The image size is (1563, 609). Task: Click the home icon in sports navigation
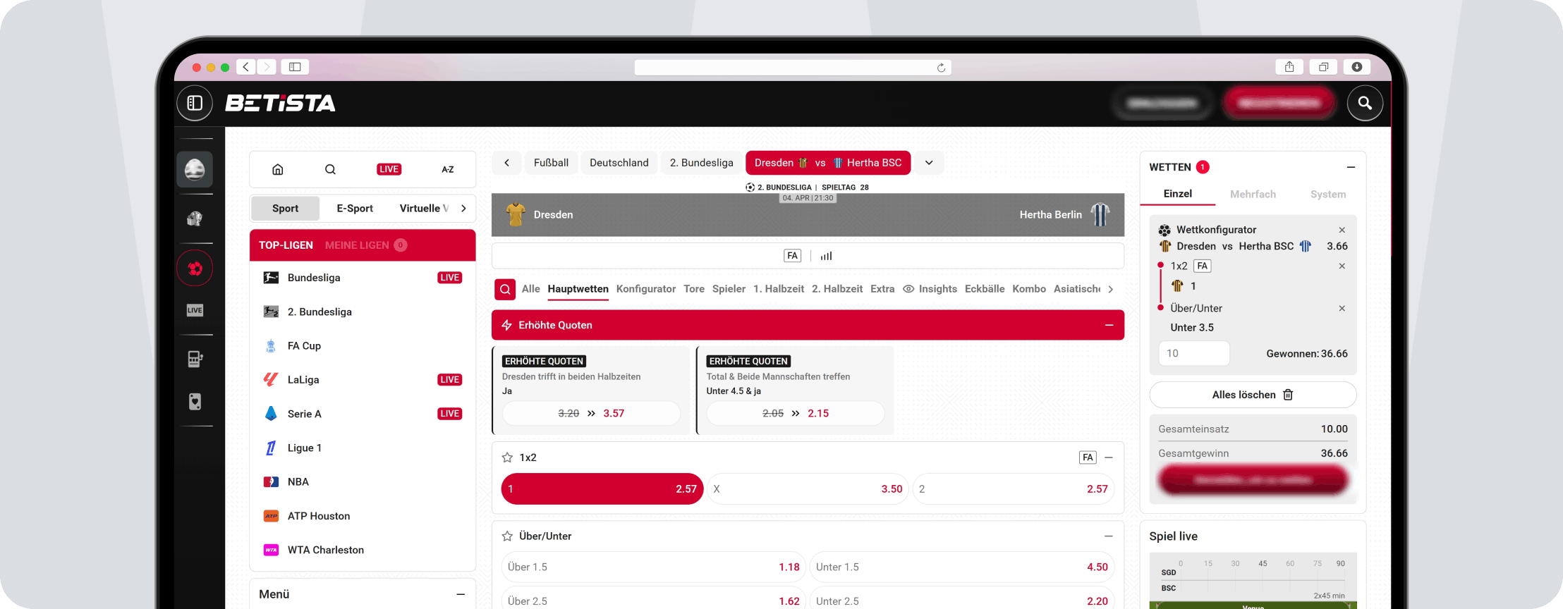click(278, 169)
